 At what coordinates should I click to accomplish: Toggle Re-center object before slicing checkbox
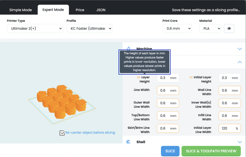coord(62,133)
